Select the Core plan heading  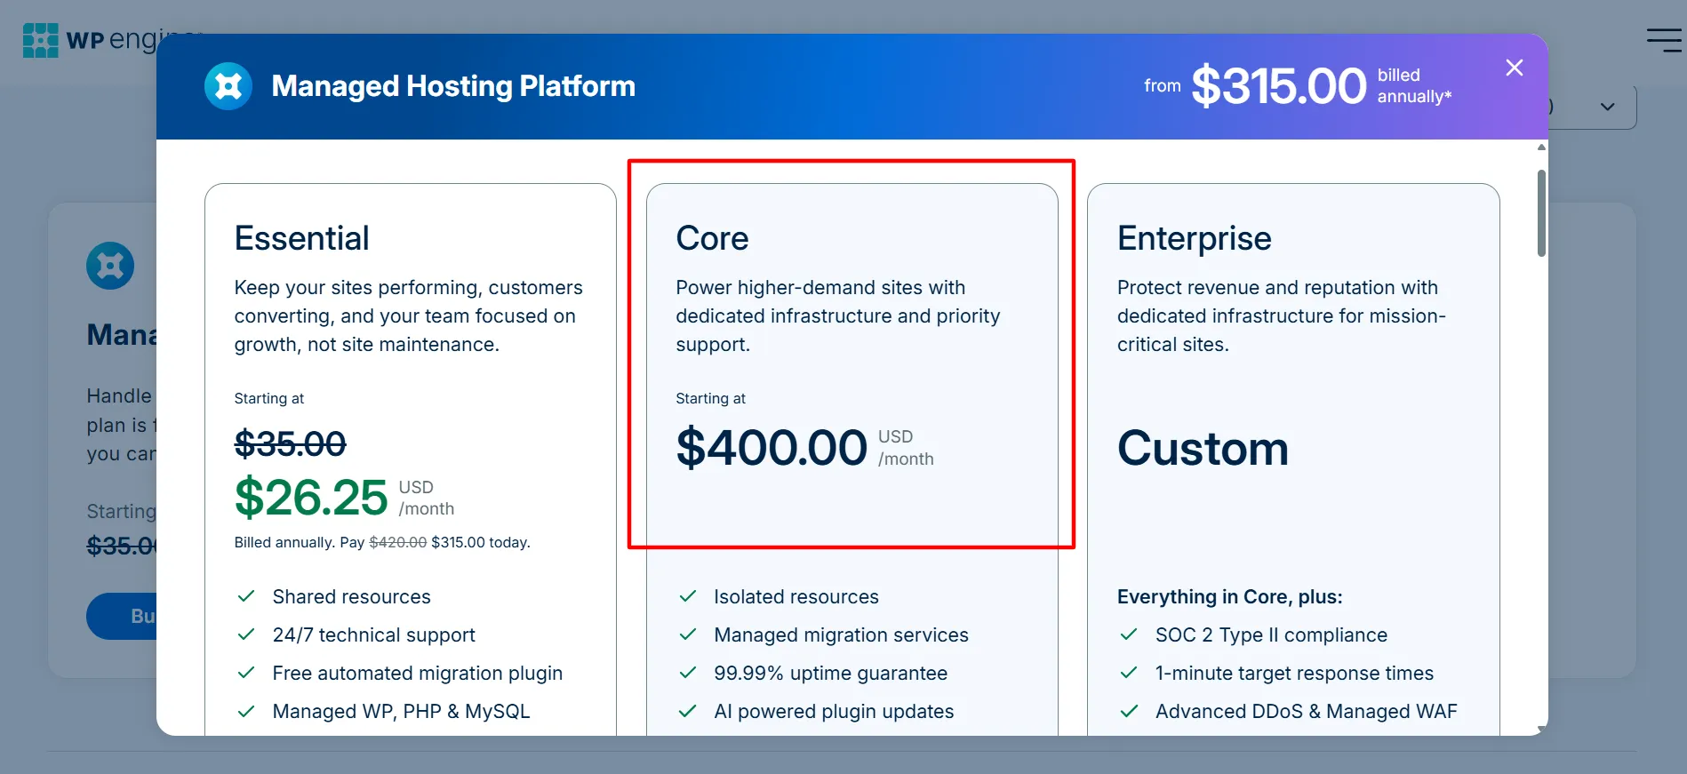click(712, 238)
